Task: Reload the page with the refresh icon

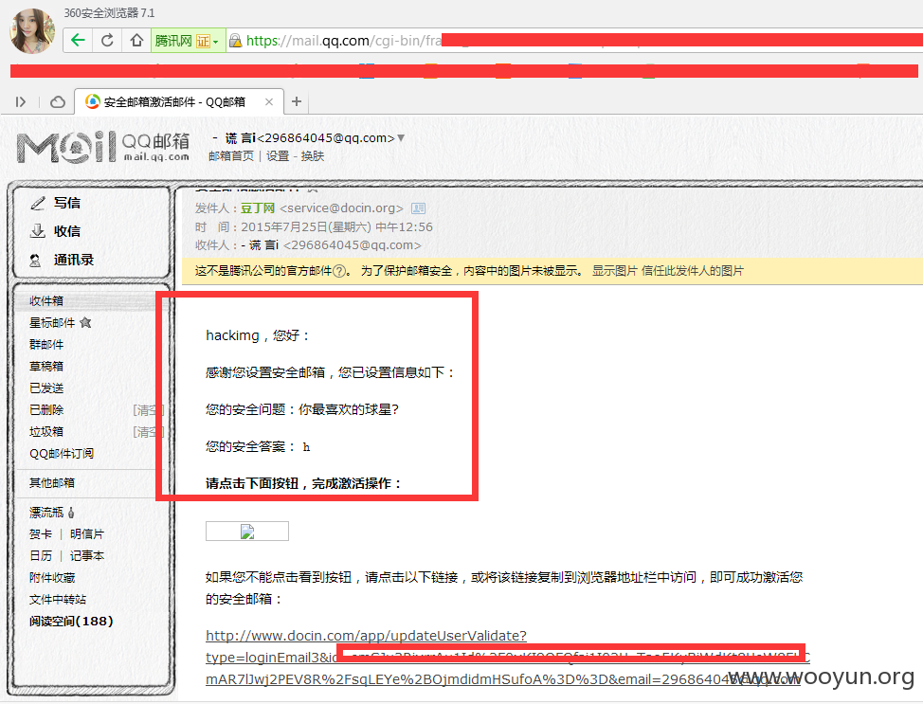Action: point(107,40)
